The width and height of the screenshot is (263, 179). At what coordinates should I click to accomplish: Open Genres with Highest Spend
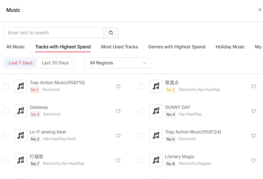click(176, 47)
